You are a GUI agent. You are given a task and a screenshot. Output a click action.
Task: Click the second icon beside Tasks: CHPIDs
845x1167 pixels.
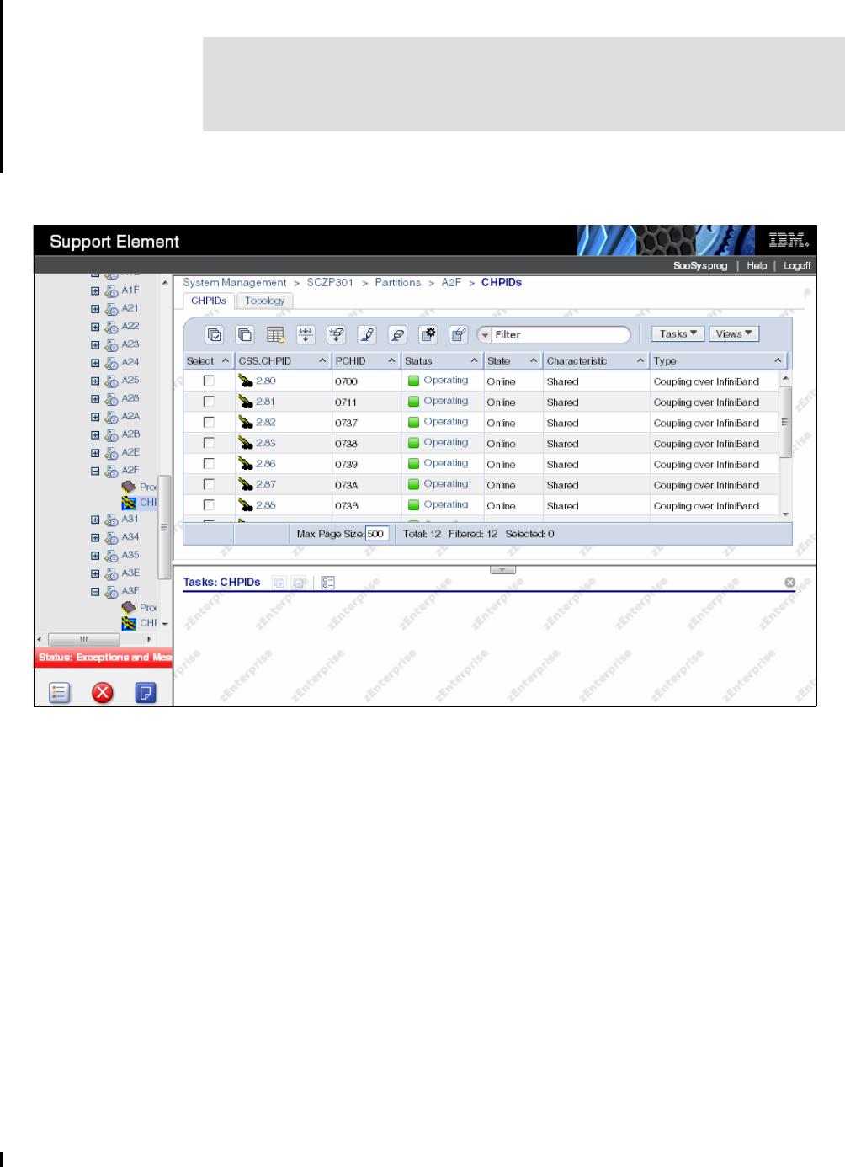[299, 583]
